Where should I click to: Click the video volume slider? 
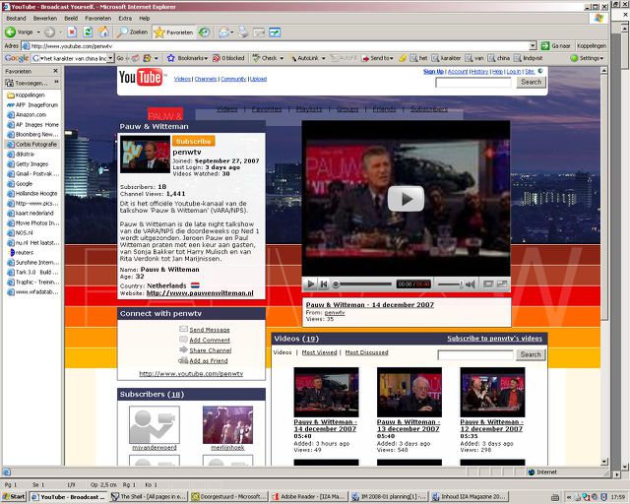[450, 284]
